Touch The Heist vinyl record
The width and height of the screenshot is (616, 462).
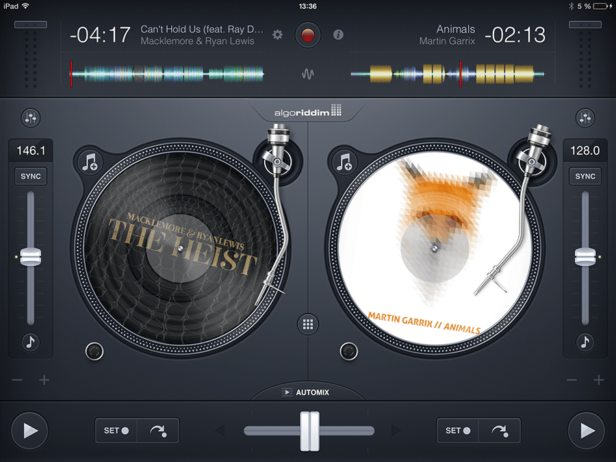(x=180, y=248)
